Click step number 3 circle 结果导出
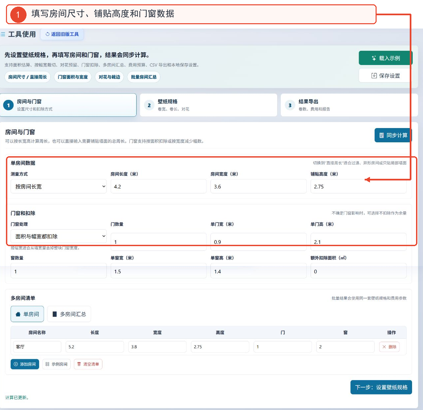The image size is (423, 410). pos(290,105)
